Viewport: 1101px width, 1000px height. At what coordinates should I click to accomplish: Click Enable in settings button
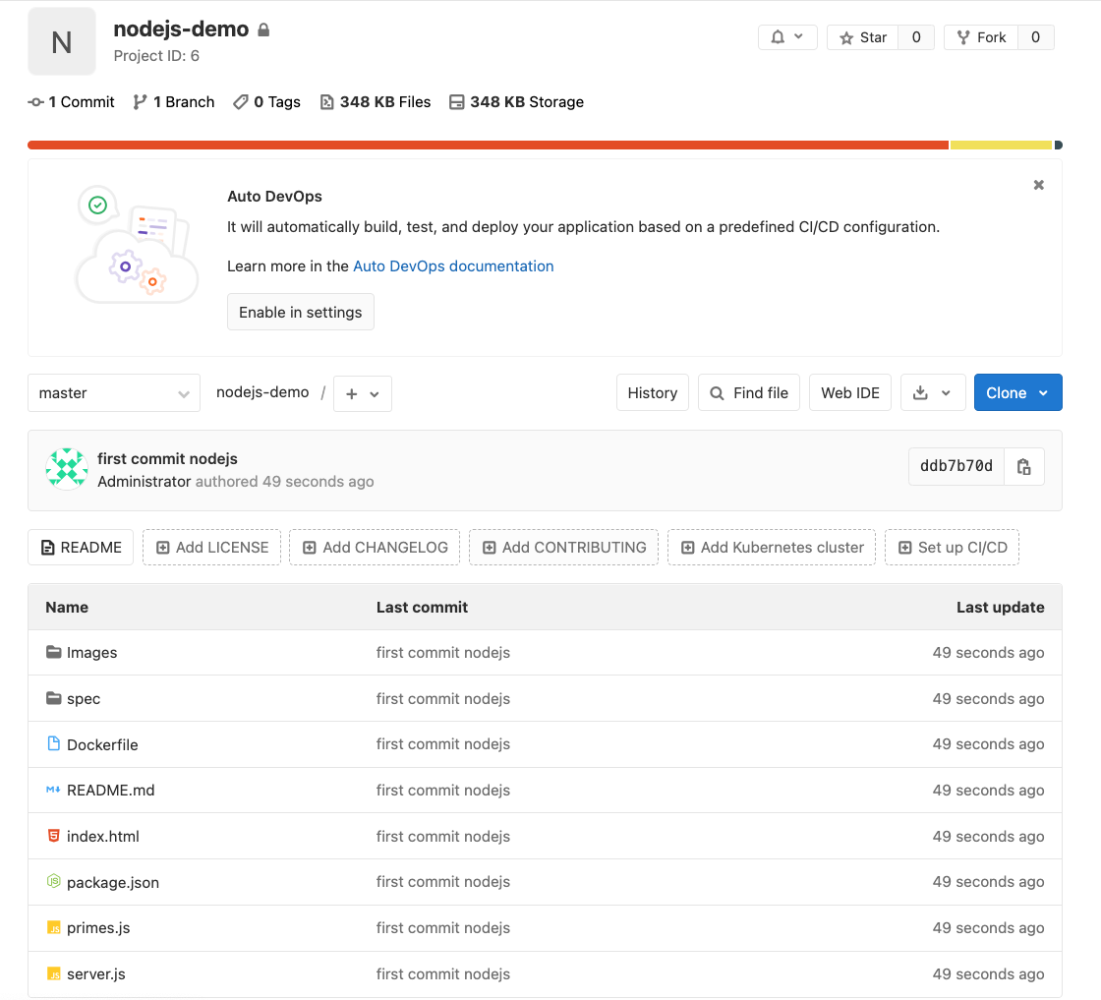[301, 312]
